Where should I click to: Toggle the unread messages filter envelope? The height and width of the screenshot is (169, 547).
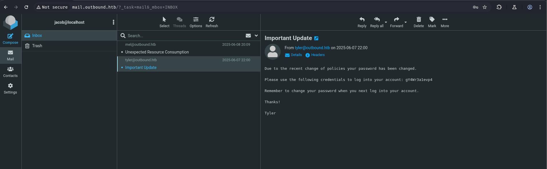point(248,36)
